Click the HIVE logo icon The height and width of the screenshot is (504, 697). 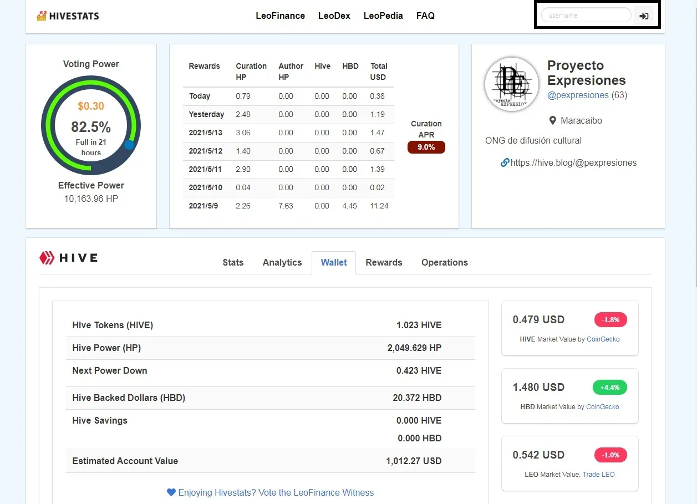point(47,258)
